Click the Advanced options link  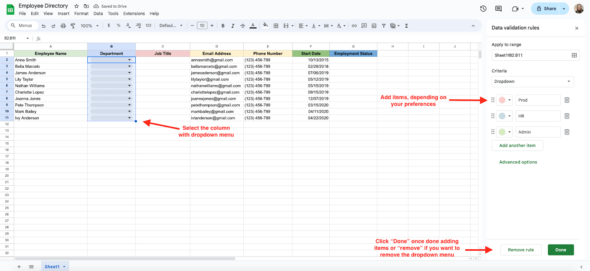pyautogui.click(x=518, y=162)
